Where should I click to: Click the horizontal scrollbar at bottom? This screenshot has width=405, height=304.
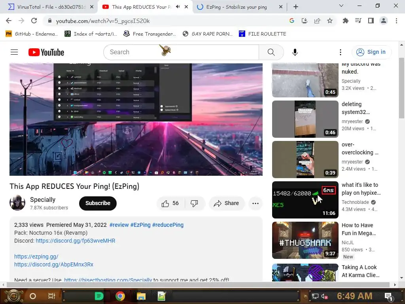pos(198,285)
